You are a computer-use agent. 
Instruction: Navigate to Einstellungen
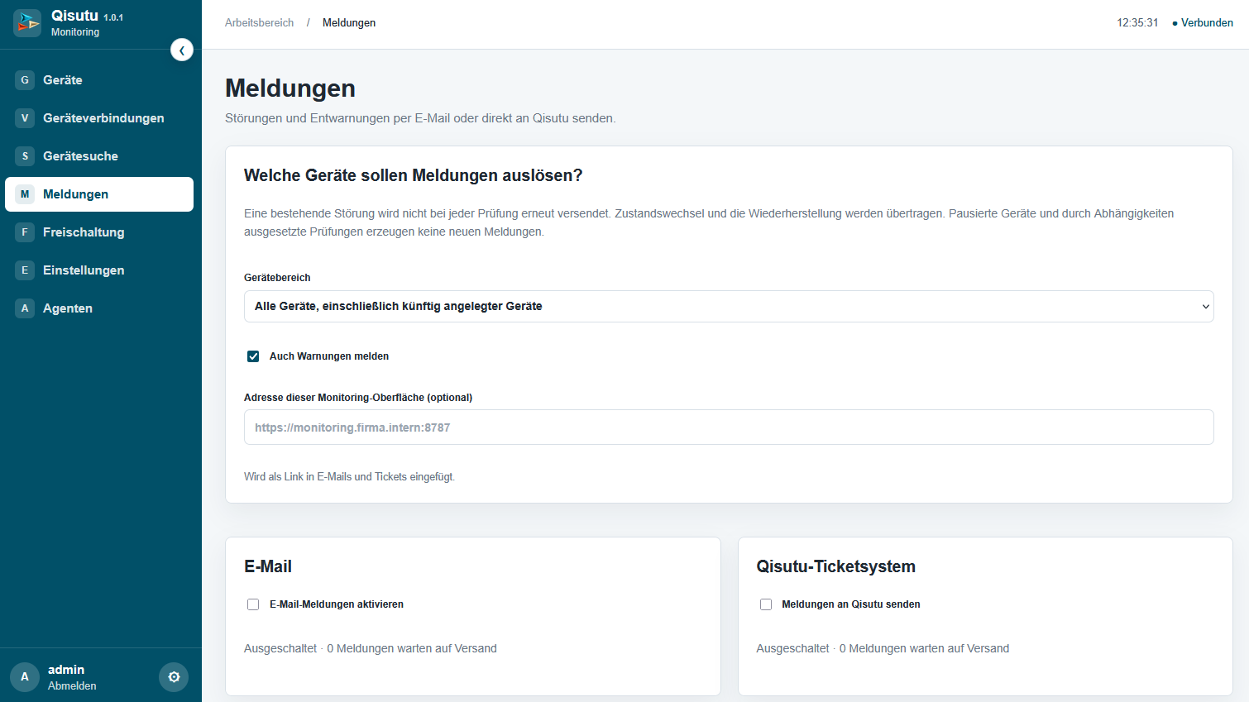(x=99, y=270)
